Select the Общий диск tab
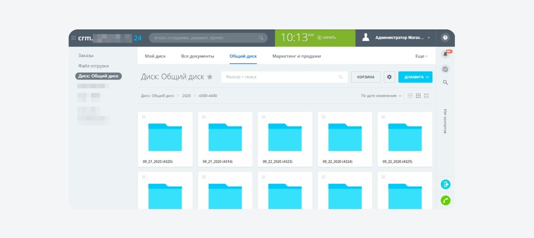This screenshot has height=238, width=534. click(243, 56)
